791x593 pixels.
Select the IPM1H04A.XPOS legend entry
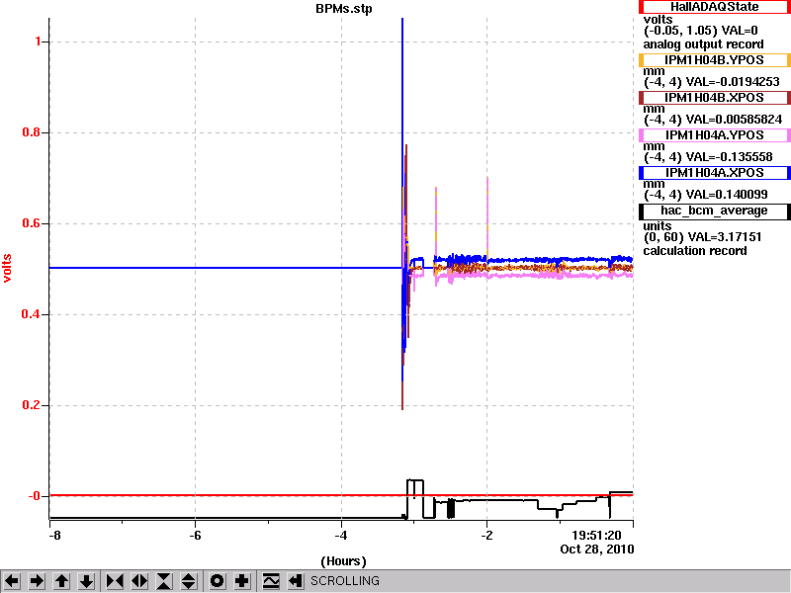[714, 173]
